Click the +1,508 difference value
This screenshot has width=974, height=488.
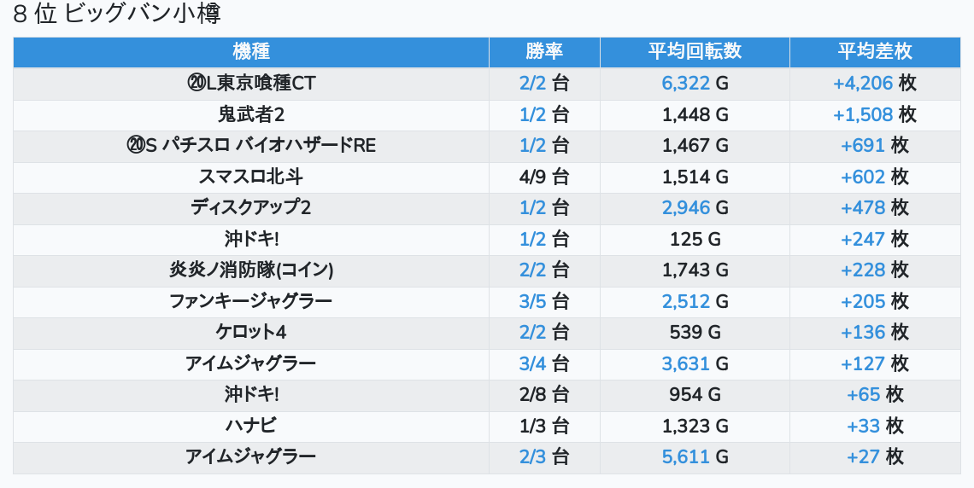pos(863,114)
